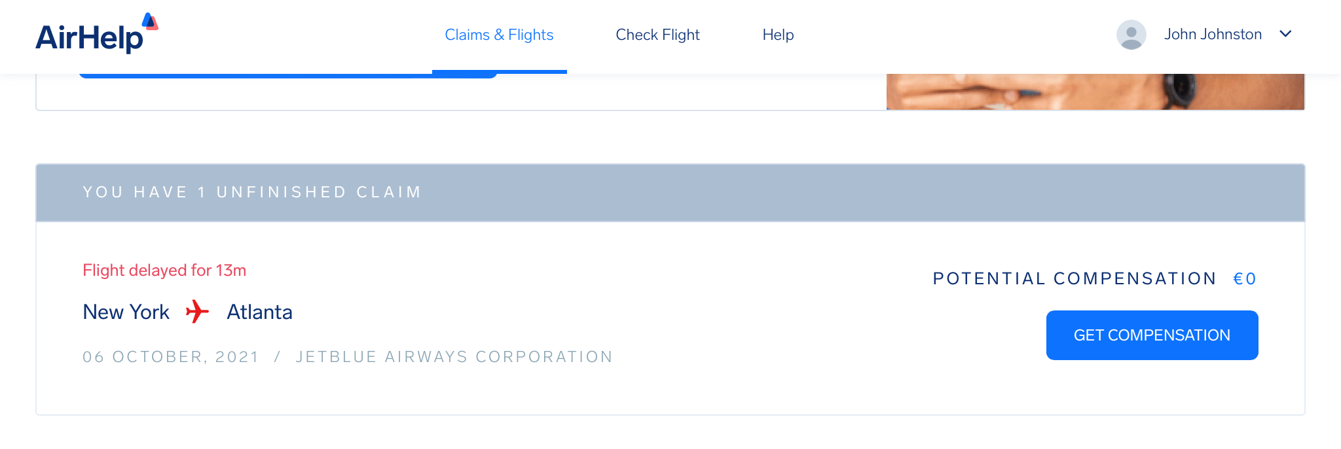Click the user avatar icon
This screenshot has height=449, width=1341.
click(1131, 35)
